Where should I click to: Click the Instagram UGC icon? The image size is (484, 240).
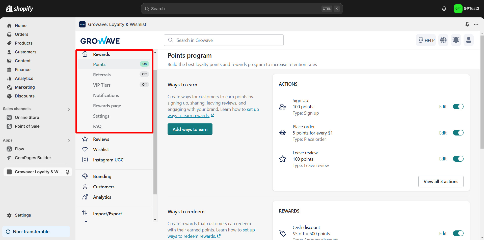pyautogui.click(x=85, y=160)
